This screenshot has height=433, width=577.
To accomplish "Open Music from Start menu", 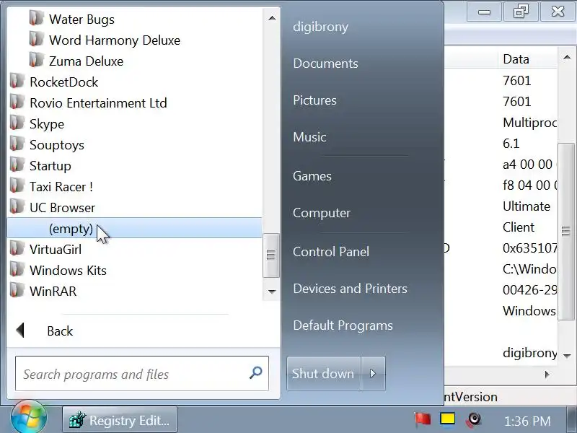I will (309, 137).
